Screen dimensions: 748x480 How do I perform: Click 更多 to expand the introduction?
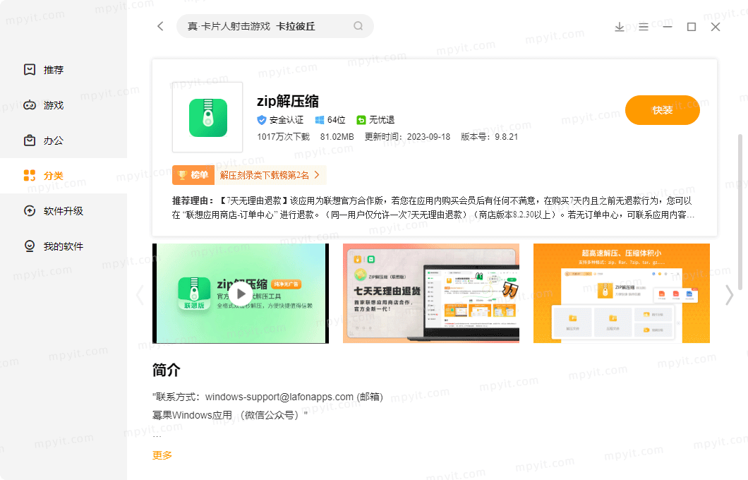[x=162, y=455]
